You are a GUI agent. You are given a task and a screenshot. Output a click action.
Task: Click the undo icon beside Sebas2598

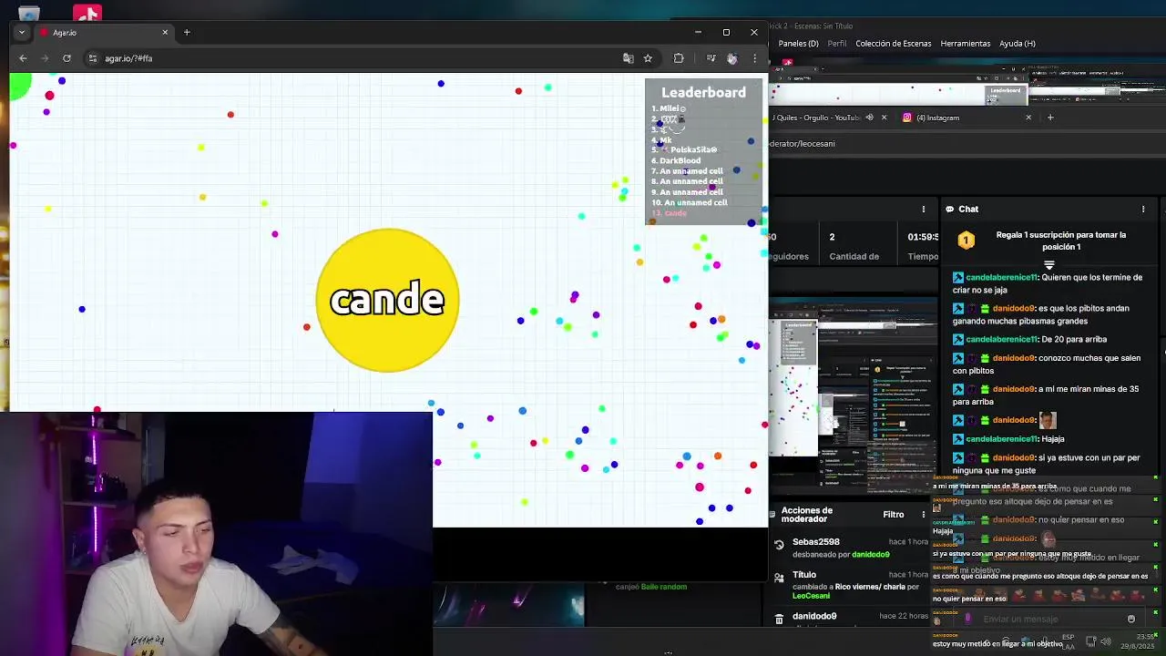click(x=779, y=545)
